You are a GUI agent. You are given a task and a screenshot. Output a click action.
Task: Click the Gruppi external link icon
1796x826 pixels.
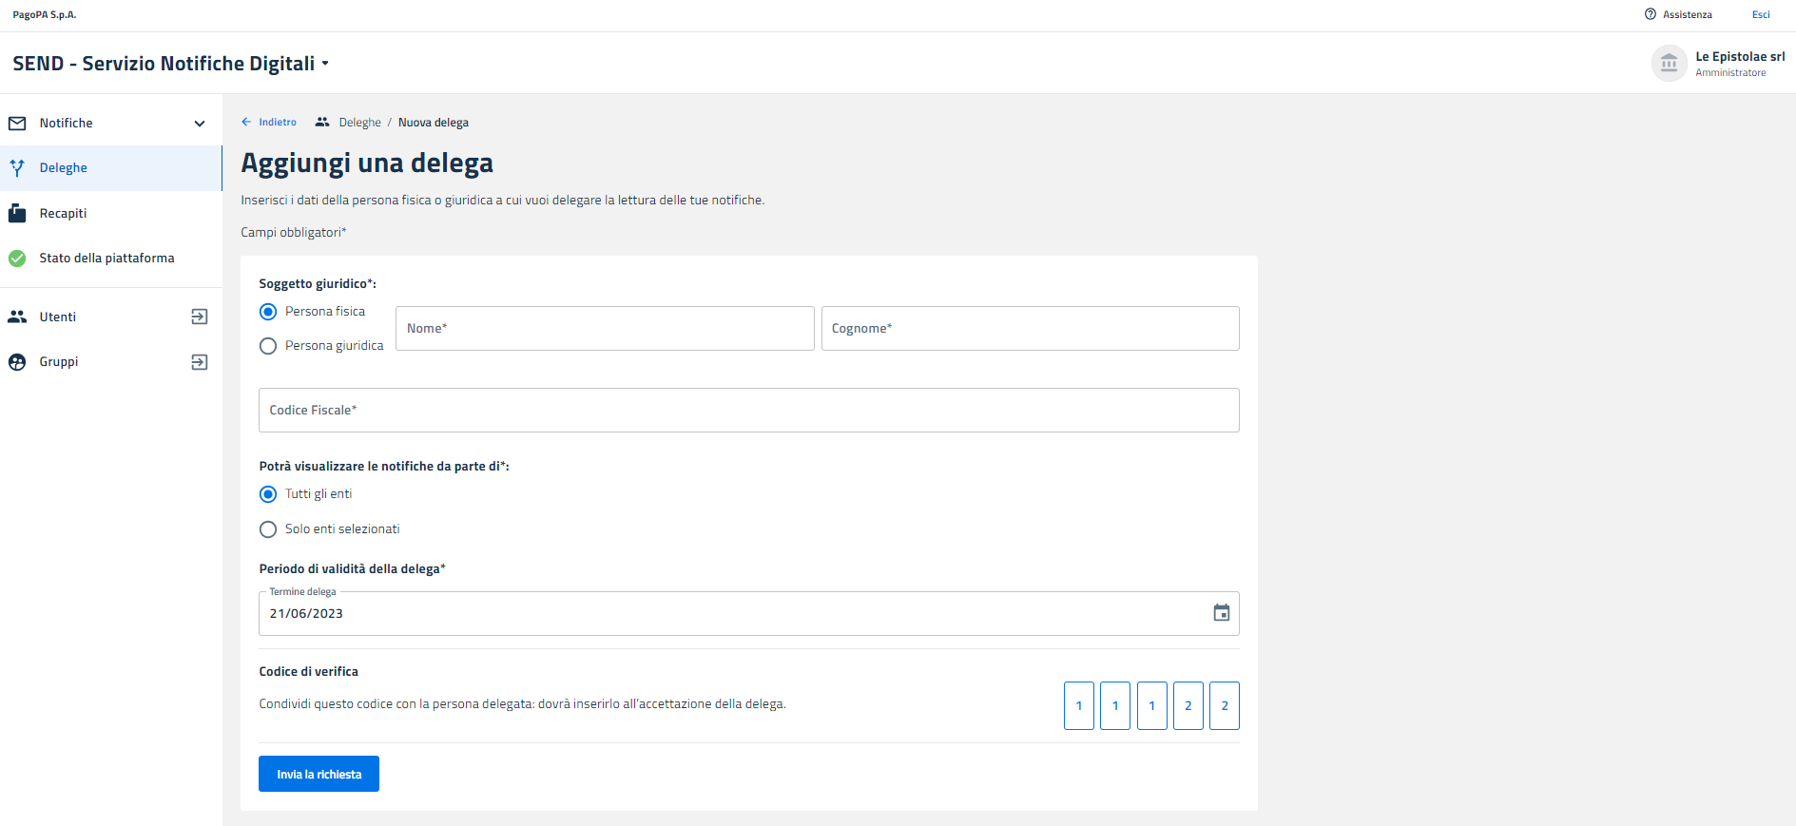(199, 362)
